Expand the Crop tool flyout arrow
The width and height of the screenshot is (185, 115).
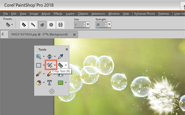point(55,65)
